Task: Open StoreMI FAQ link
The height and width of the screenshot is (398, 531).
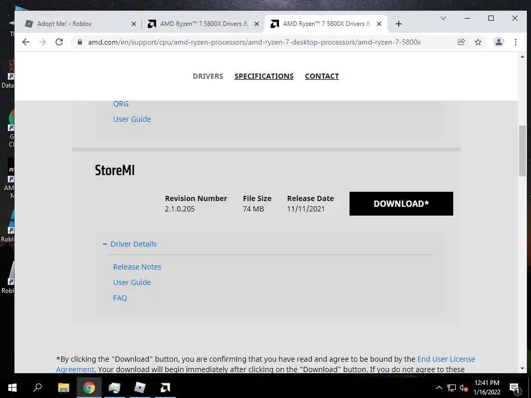Action: 120,298
